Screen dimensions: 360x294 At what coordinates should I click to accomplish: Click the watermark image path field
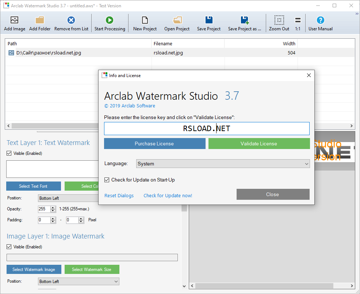click(92, 257)
